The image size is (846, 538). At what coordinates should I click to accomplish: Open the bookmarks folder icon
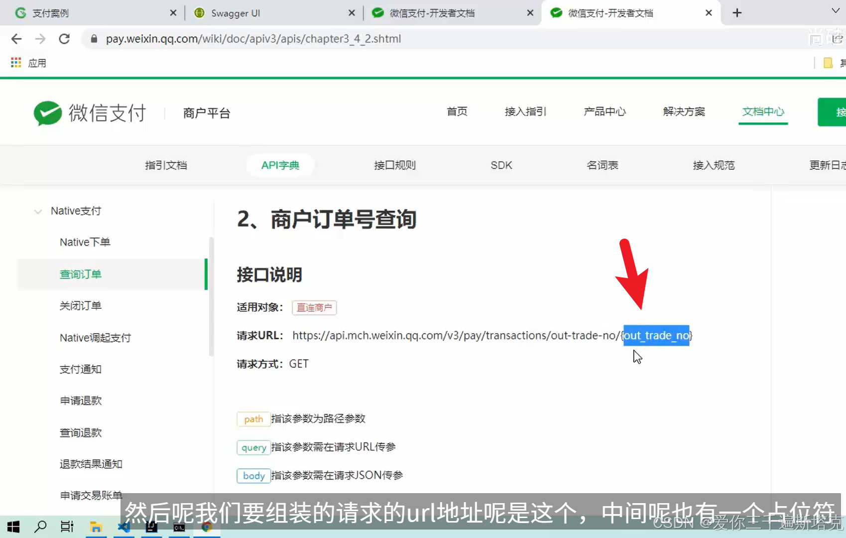point(828,63)
